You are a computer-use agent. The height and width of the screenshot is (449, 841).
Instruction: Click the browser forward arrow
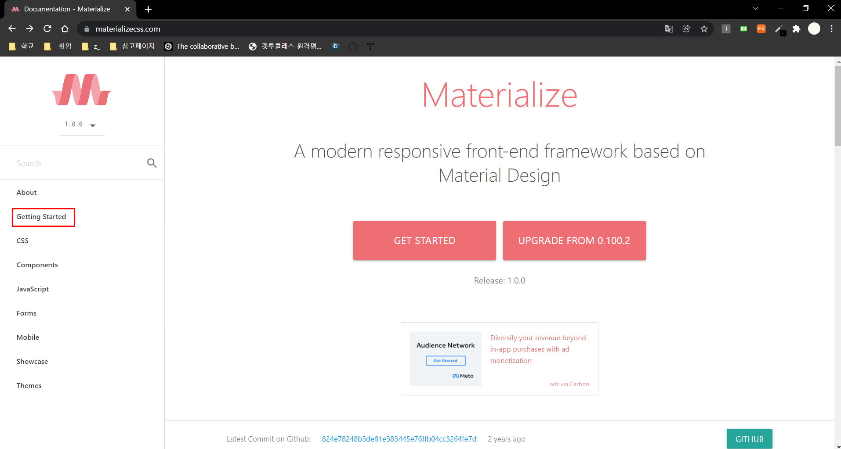pos(29,29)
